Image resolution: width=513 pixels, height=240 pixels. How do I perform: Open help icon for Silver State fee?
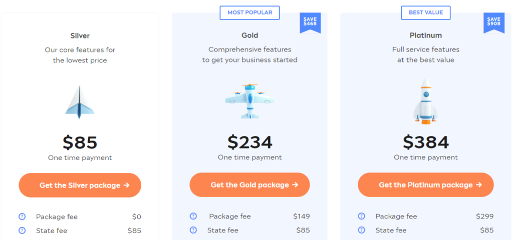point(22,230)
